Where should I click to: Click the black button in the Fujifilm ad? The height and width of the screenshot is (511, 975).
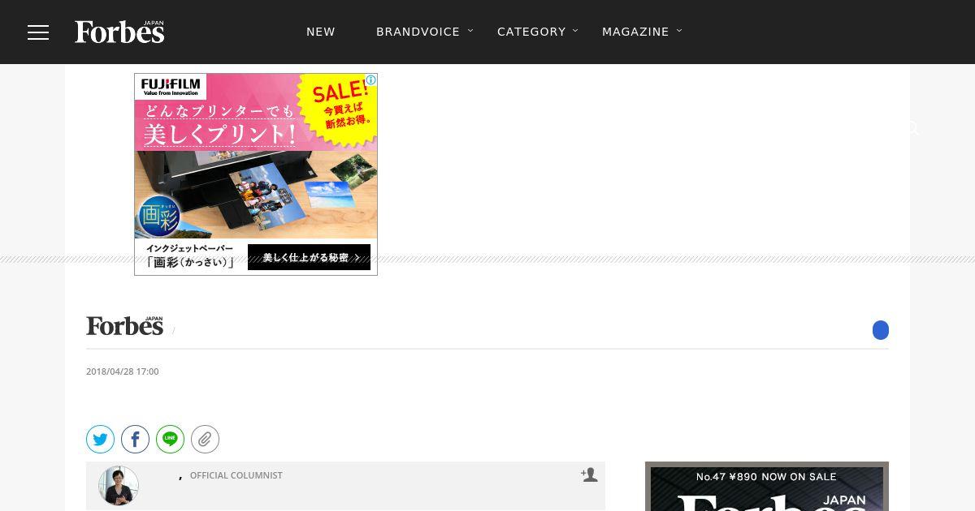pyautogui.click(x=309, y=257)
